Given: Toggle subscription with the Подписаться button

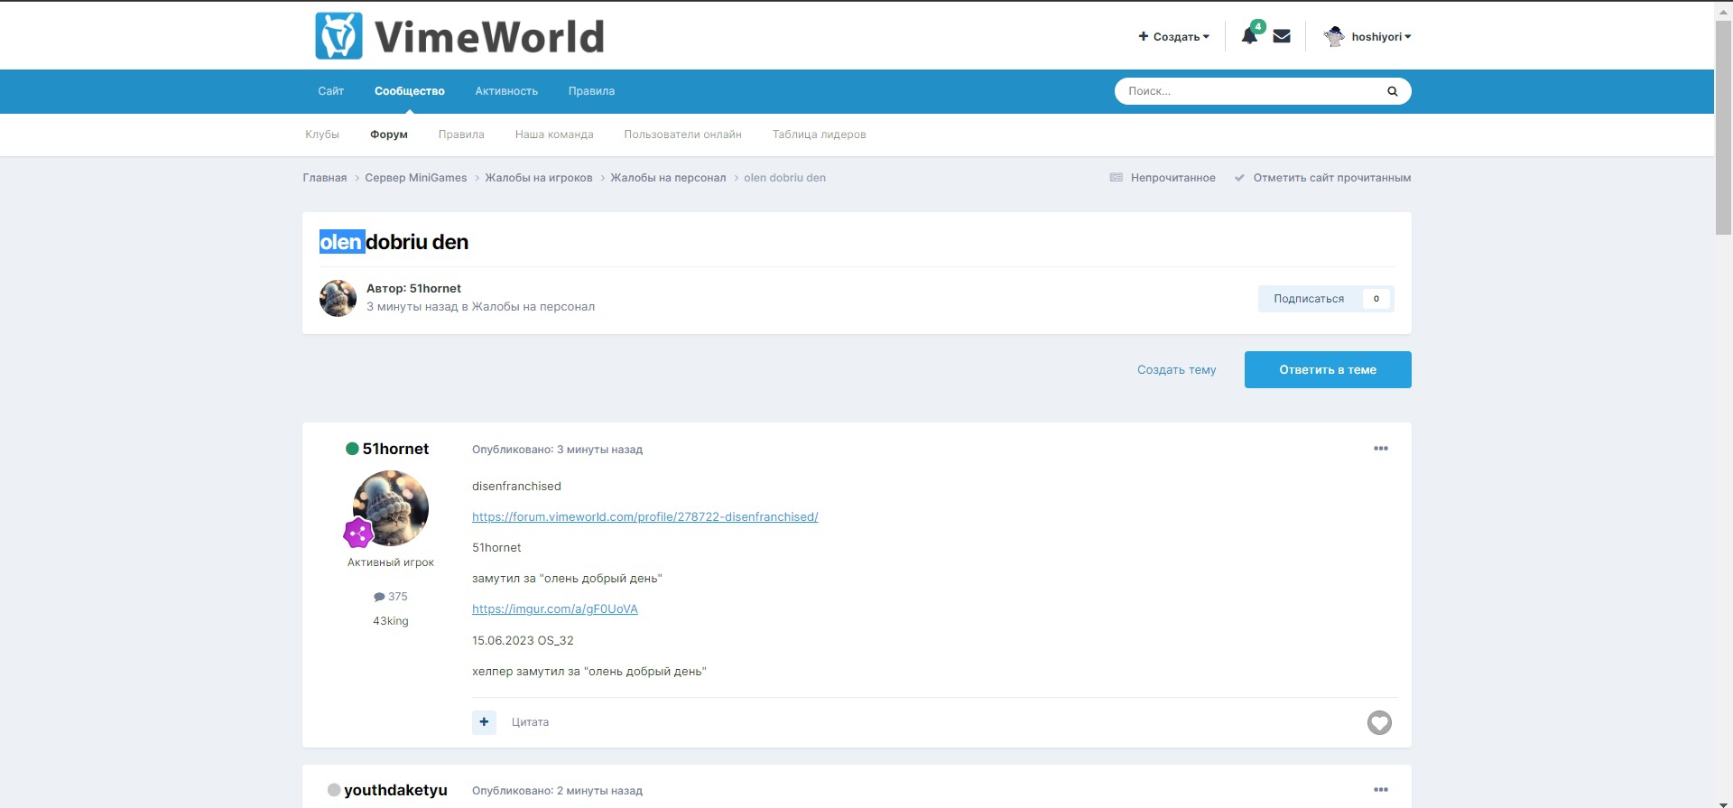Looking at the screenshot, I should (x=1309, y=299).
